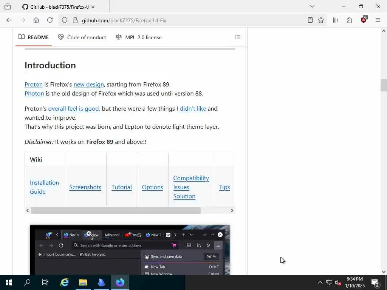The image size is (387, 290).
Task: Open Task View on the taskbar
Action: [x=45, y=282]
